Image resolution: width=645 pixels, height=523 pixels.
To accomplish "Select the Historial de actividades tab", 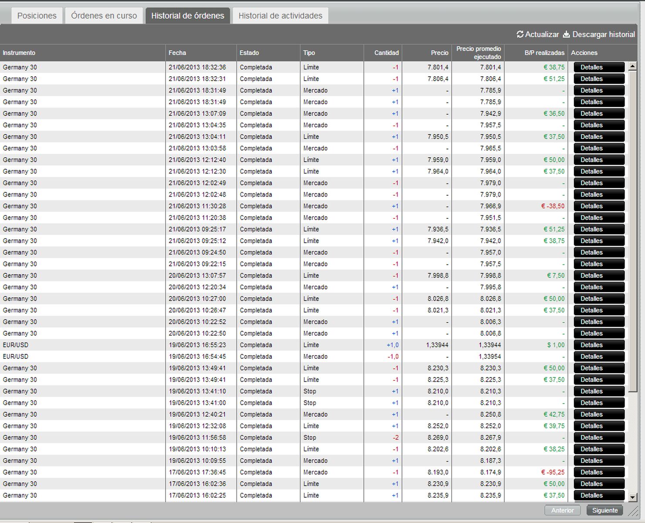I will [280, 16].
